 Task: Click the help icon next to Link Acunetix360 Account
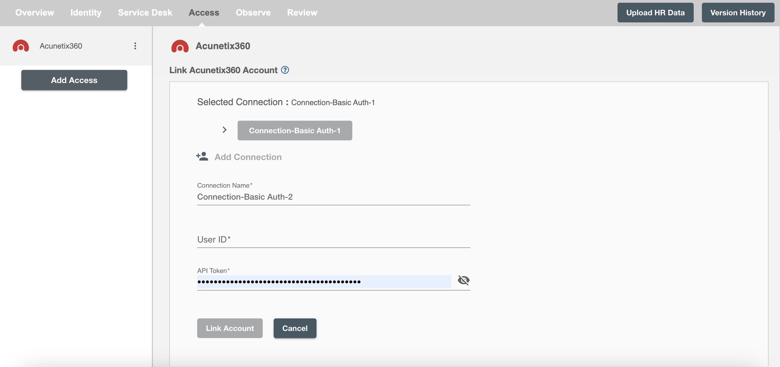pyautogui.click(x=285, y=70)
